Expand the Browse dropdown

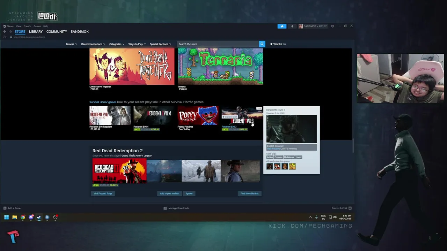(x=72, y=44)
